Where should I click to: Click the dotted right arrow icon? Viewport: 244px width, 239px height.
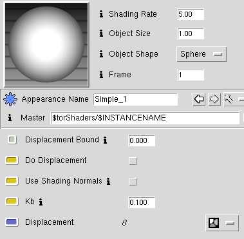[x=214, y=99]
